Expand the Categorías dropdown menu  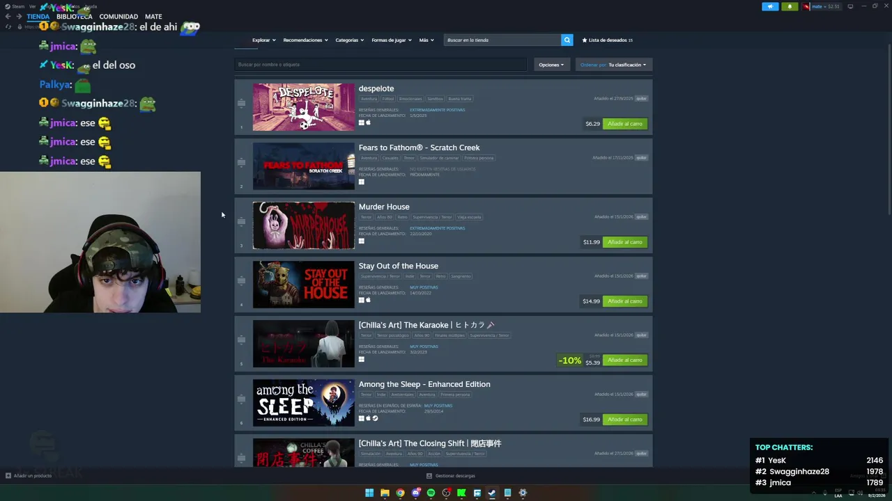(351, 40)
